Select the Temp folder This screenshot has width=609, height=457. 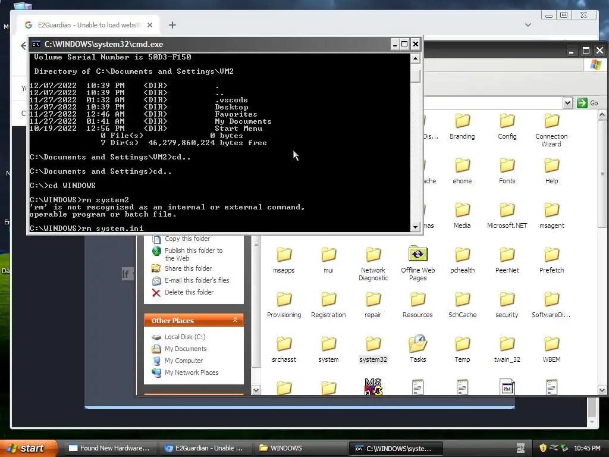462,349
